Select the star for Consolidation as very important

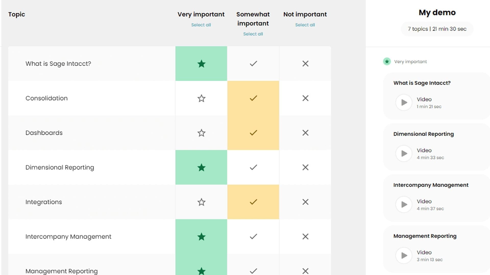click(x=201, y=98)
